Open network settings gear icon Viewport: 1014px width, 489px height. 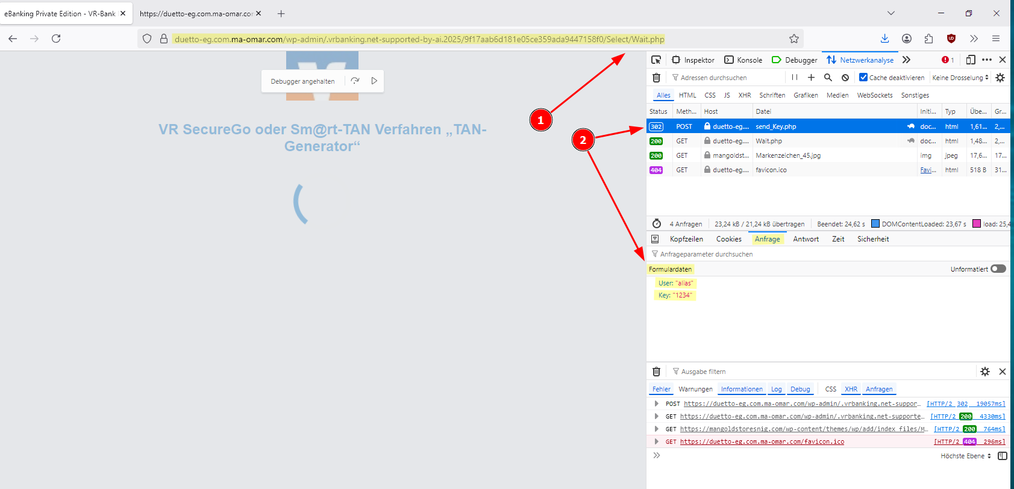point(1000,78)
